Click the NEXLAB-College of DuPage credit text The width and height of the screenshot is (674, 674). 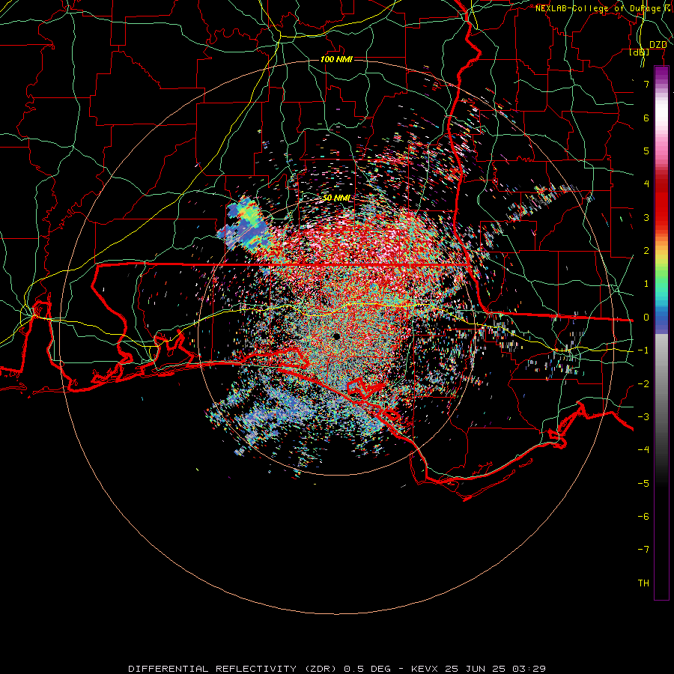604,8
